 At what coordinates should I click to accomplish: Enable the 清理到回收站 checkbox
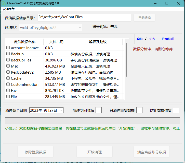tap(99, 110)
